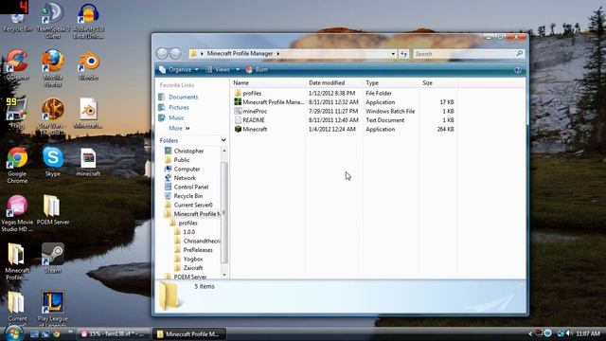606x341 pixels.
Task: Collapse the Folders pane chevron
Action: (x=223, y=140)
